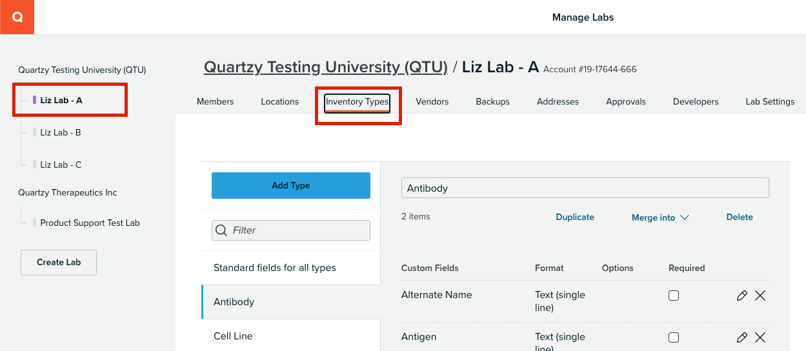Select the Cell Line inventory type
The image size is (806, 351).
(x=290, y=336)
